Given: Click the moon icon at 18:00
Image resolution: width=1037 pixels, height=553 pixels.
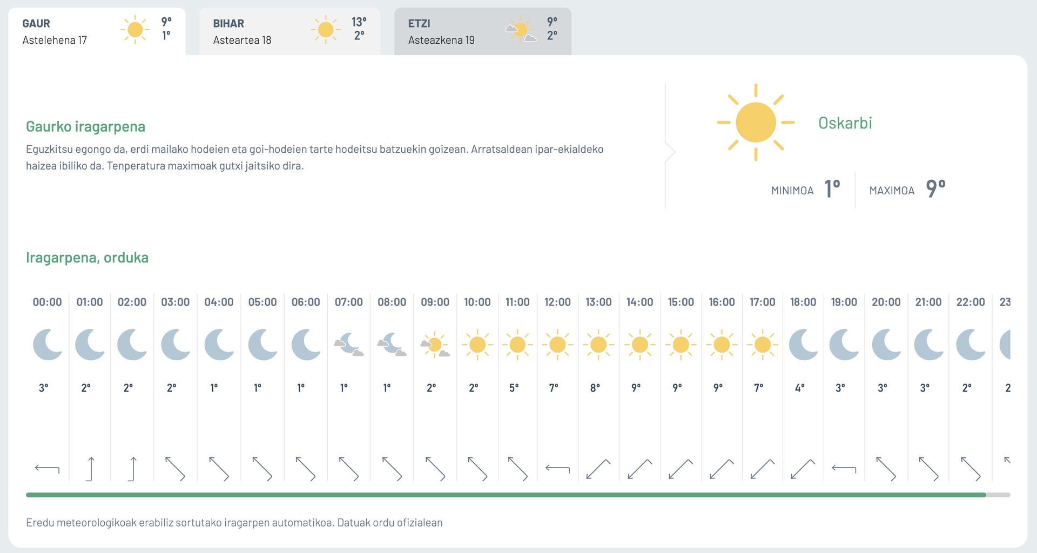Looking at the screenshot, I should click(x=803, y=345).
